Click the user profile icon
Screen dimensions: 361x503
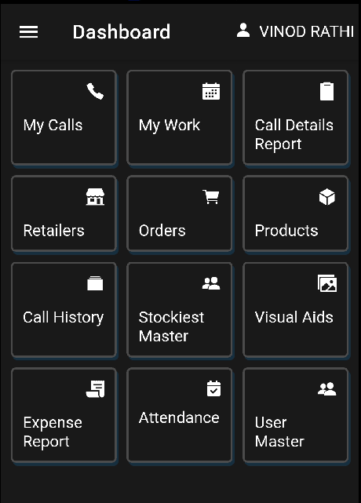click(243, 31)
